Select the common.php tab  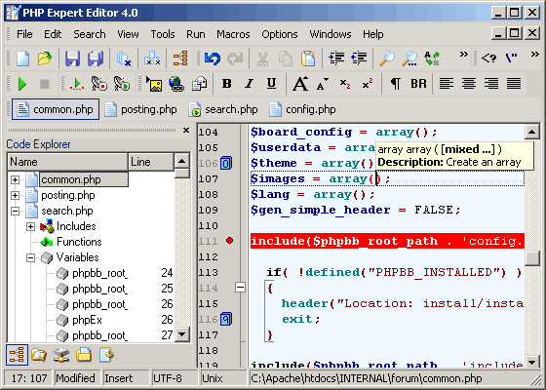(56, 109)
